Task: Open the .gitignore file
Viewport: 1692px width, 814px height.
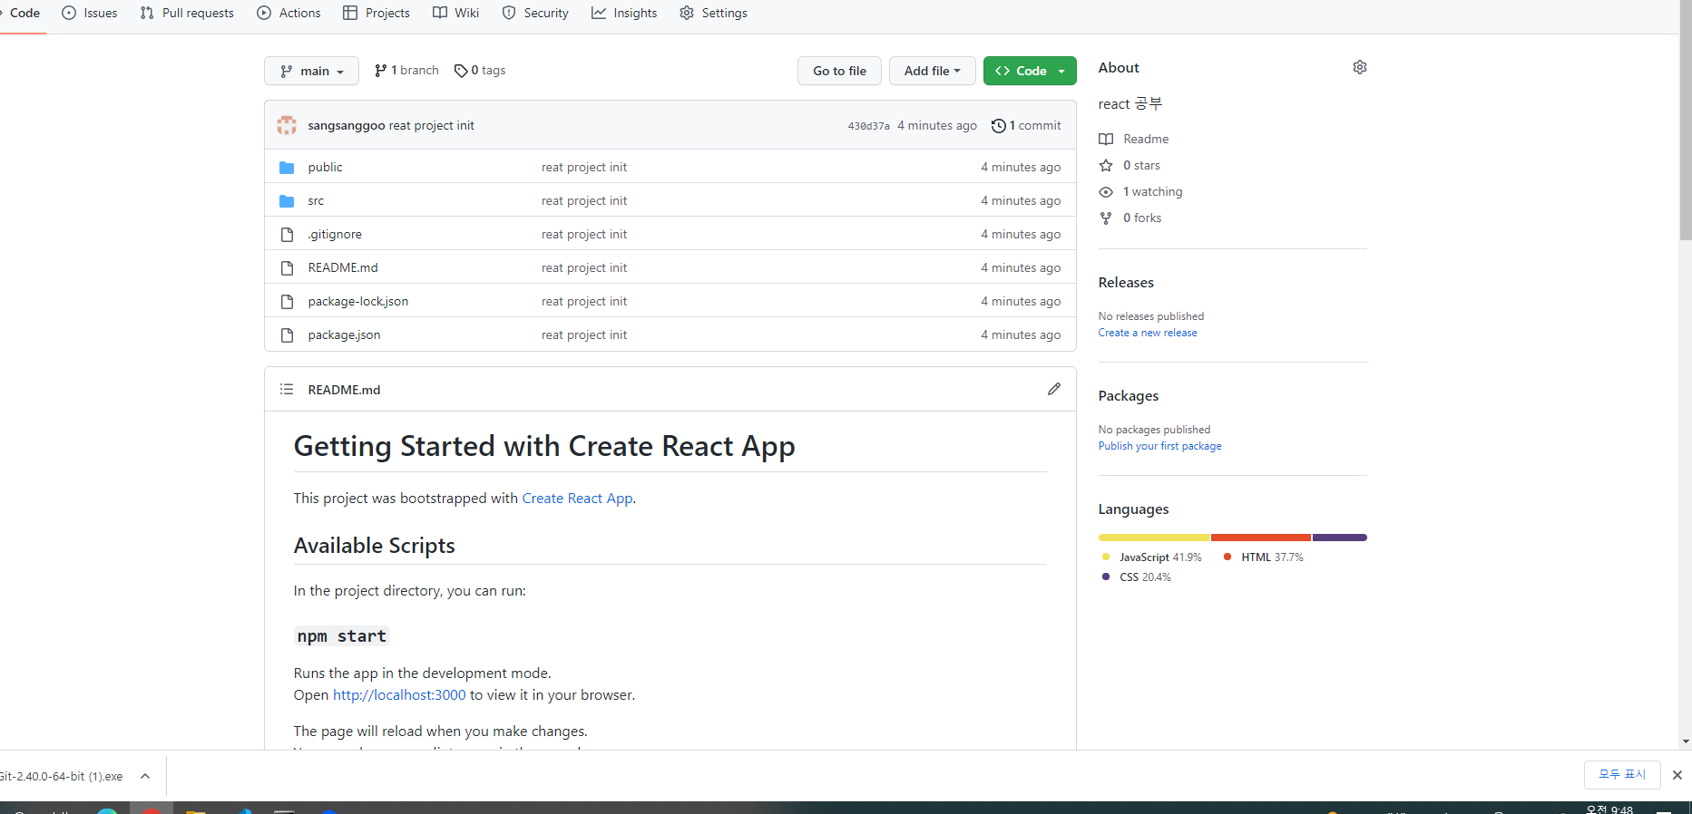Action: coord(335,234)
